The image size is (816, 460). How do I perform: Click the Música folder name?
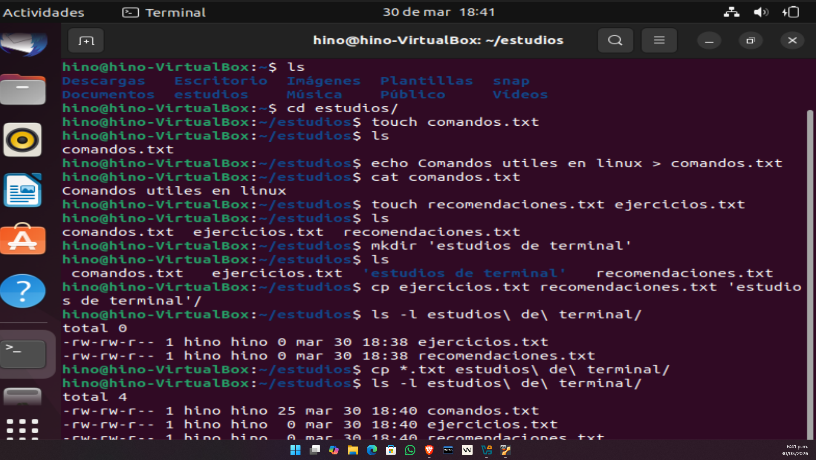tap(314, 95)
